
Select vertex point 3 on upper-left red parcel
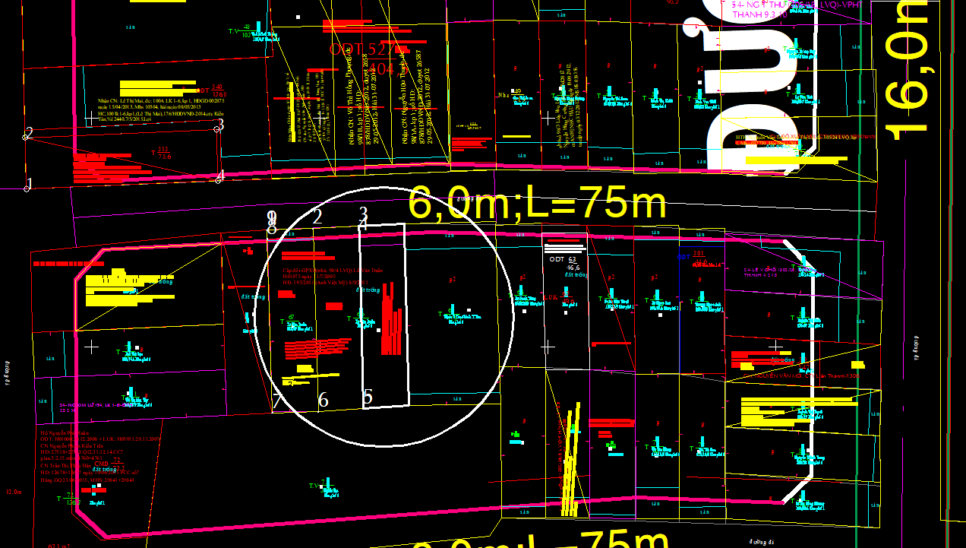(220, 124)
